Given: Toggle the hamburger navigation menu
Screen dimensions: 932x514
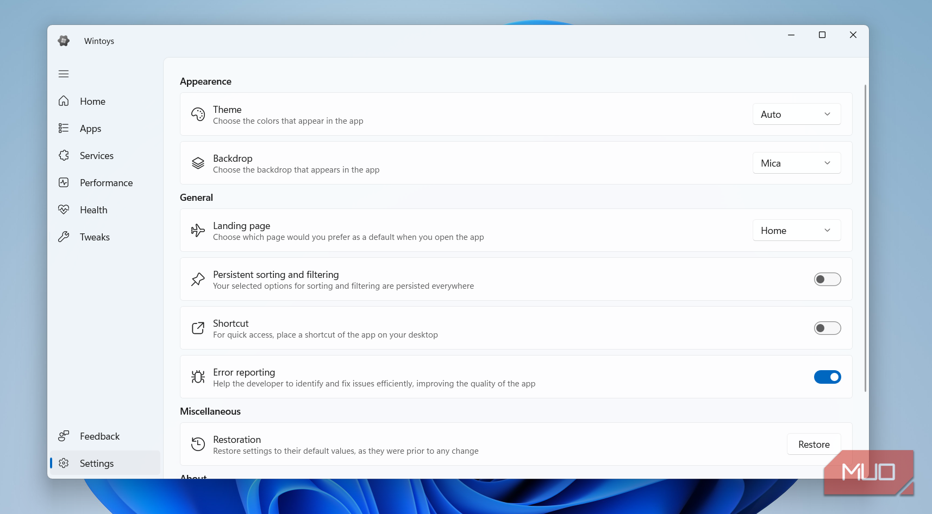Looking at the screenshot, I should pyautogui.click(x=64, y=74).
